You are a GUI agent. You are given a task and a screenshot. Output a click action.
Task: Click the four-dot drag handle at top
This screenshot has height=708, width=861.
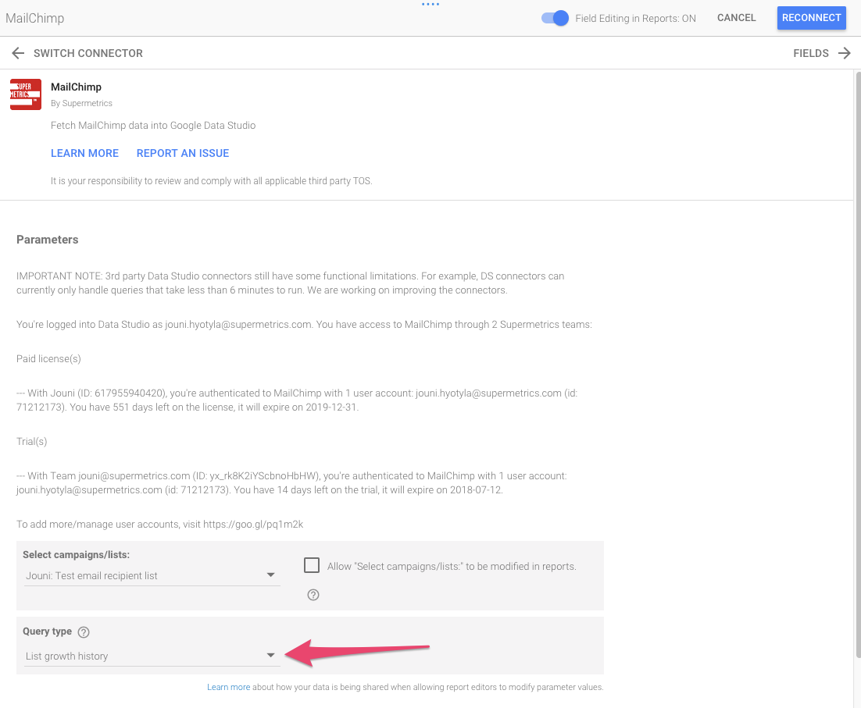[430, 5]
